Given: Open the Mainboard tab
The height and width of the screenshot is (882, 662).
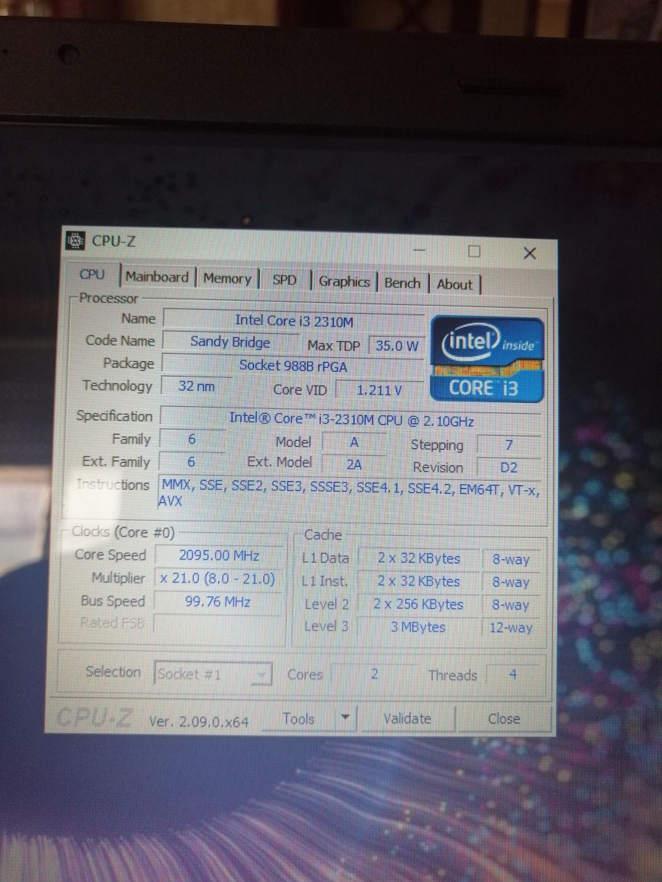Looking at the screenshot, I should (157, 277).
